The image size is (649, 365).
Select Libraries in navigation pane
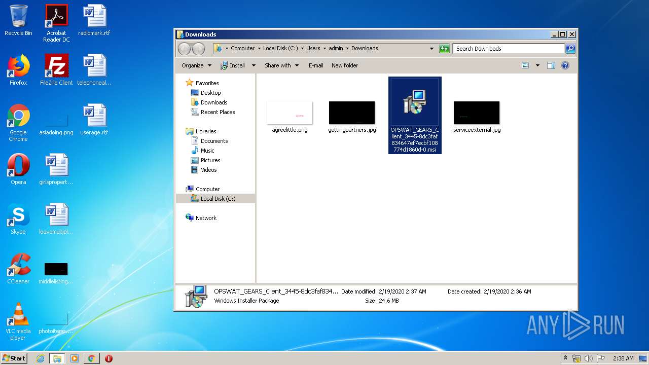pyautogui.click(x=201, y=131)
